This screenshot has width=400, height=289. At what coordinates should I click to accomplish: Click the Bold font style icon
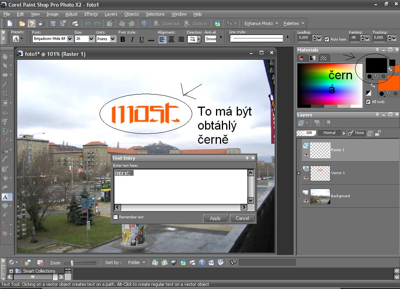click(123, 39)
